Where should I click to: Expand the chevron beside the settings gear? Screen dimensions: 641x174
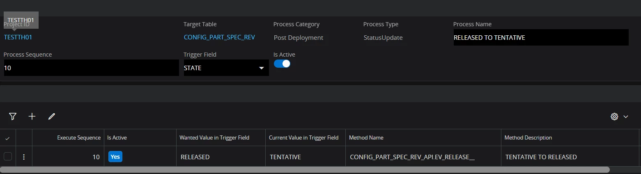point(626,117)
